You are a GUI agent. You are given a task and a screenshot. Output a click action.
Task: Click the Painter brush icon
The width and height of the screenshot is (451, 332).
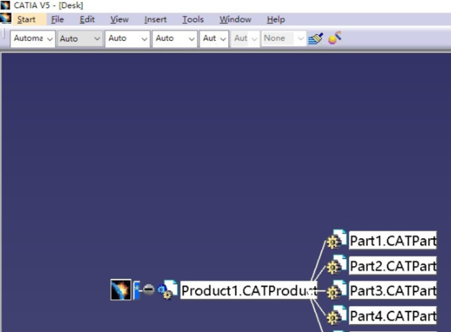click(x=315, y=38)
